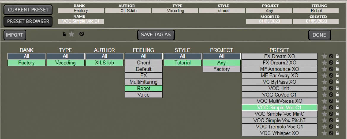Filter by the Default feeling
The height and width of the screenshot is (139, 347).
coord(144,69)
